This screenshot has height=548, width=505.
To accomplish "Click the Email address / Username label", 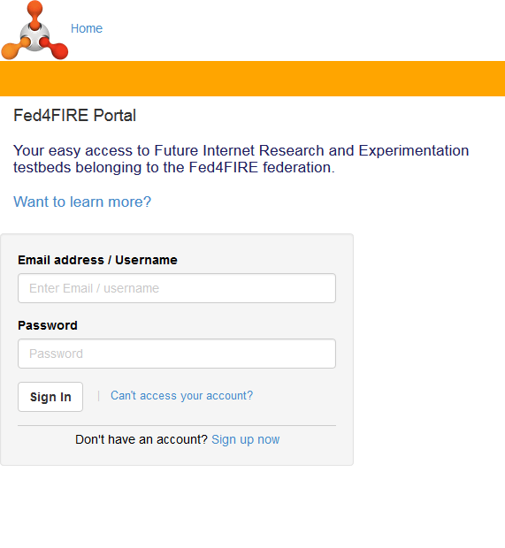I will (97, 260).
